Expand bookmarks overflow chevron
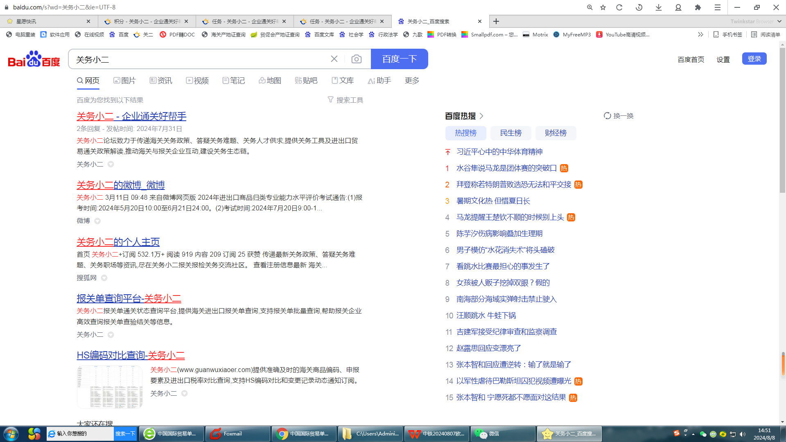 pyautogui.click(x=700, y=34)
